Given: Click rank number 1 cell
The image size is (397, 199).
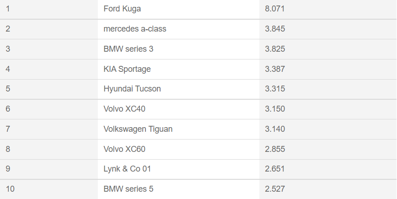Looking at the screenshot, I should coord(8,9).
